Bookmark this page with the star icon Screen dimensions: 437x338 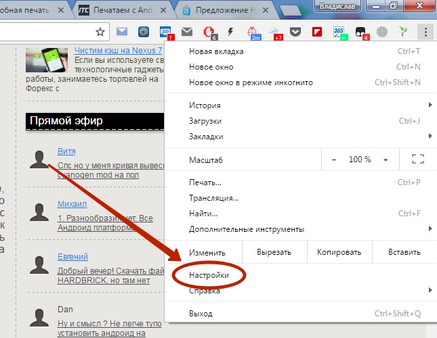pos(100,32)
